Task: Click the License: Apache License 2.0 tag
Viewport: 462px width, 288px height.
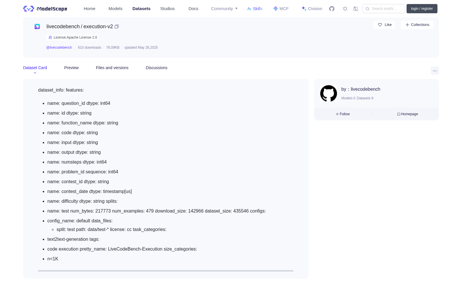Action: [72, 37]
